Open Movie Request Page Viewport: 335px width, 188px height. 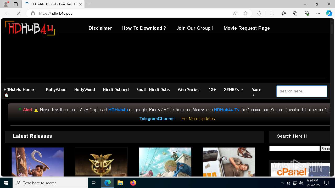(247, 28)
